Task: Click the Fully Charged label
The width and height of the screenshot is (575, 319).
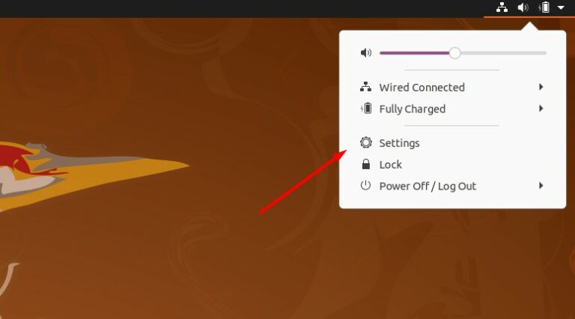Action: tap(413, 109)
